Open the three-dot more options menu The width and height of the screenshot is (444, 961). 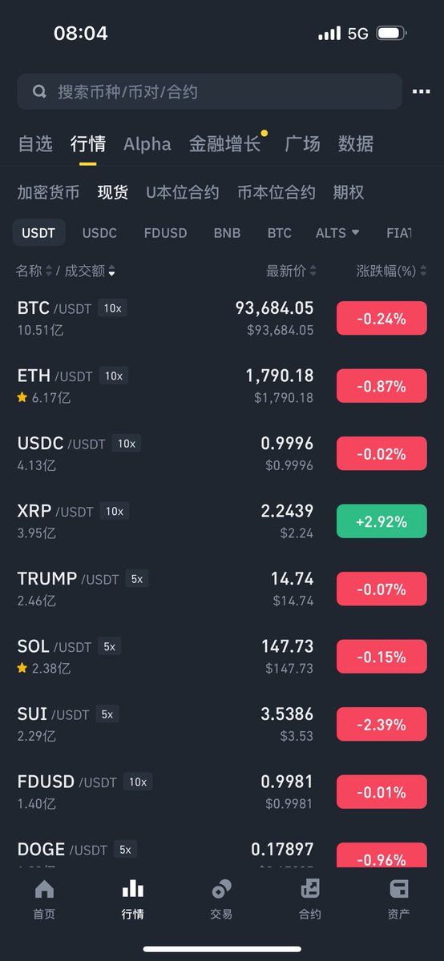pyautogui.click(x=422, y=92)
